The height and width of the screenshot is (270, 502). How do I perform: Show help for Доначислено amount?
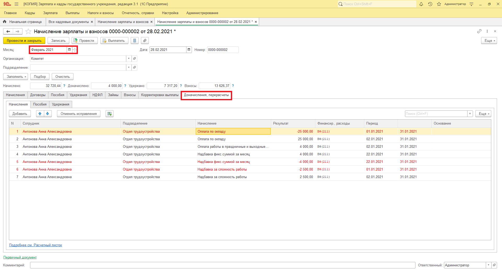click(125, 86)
